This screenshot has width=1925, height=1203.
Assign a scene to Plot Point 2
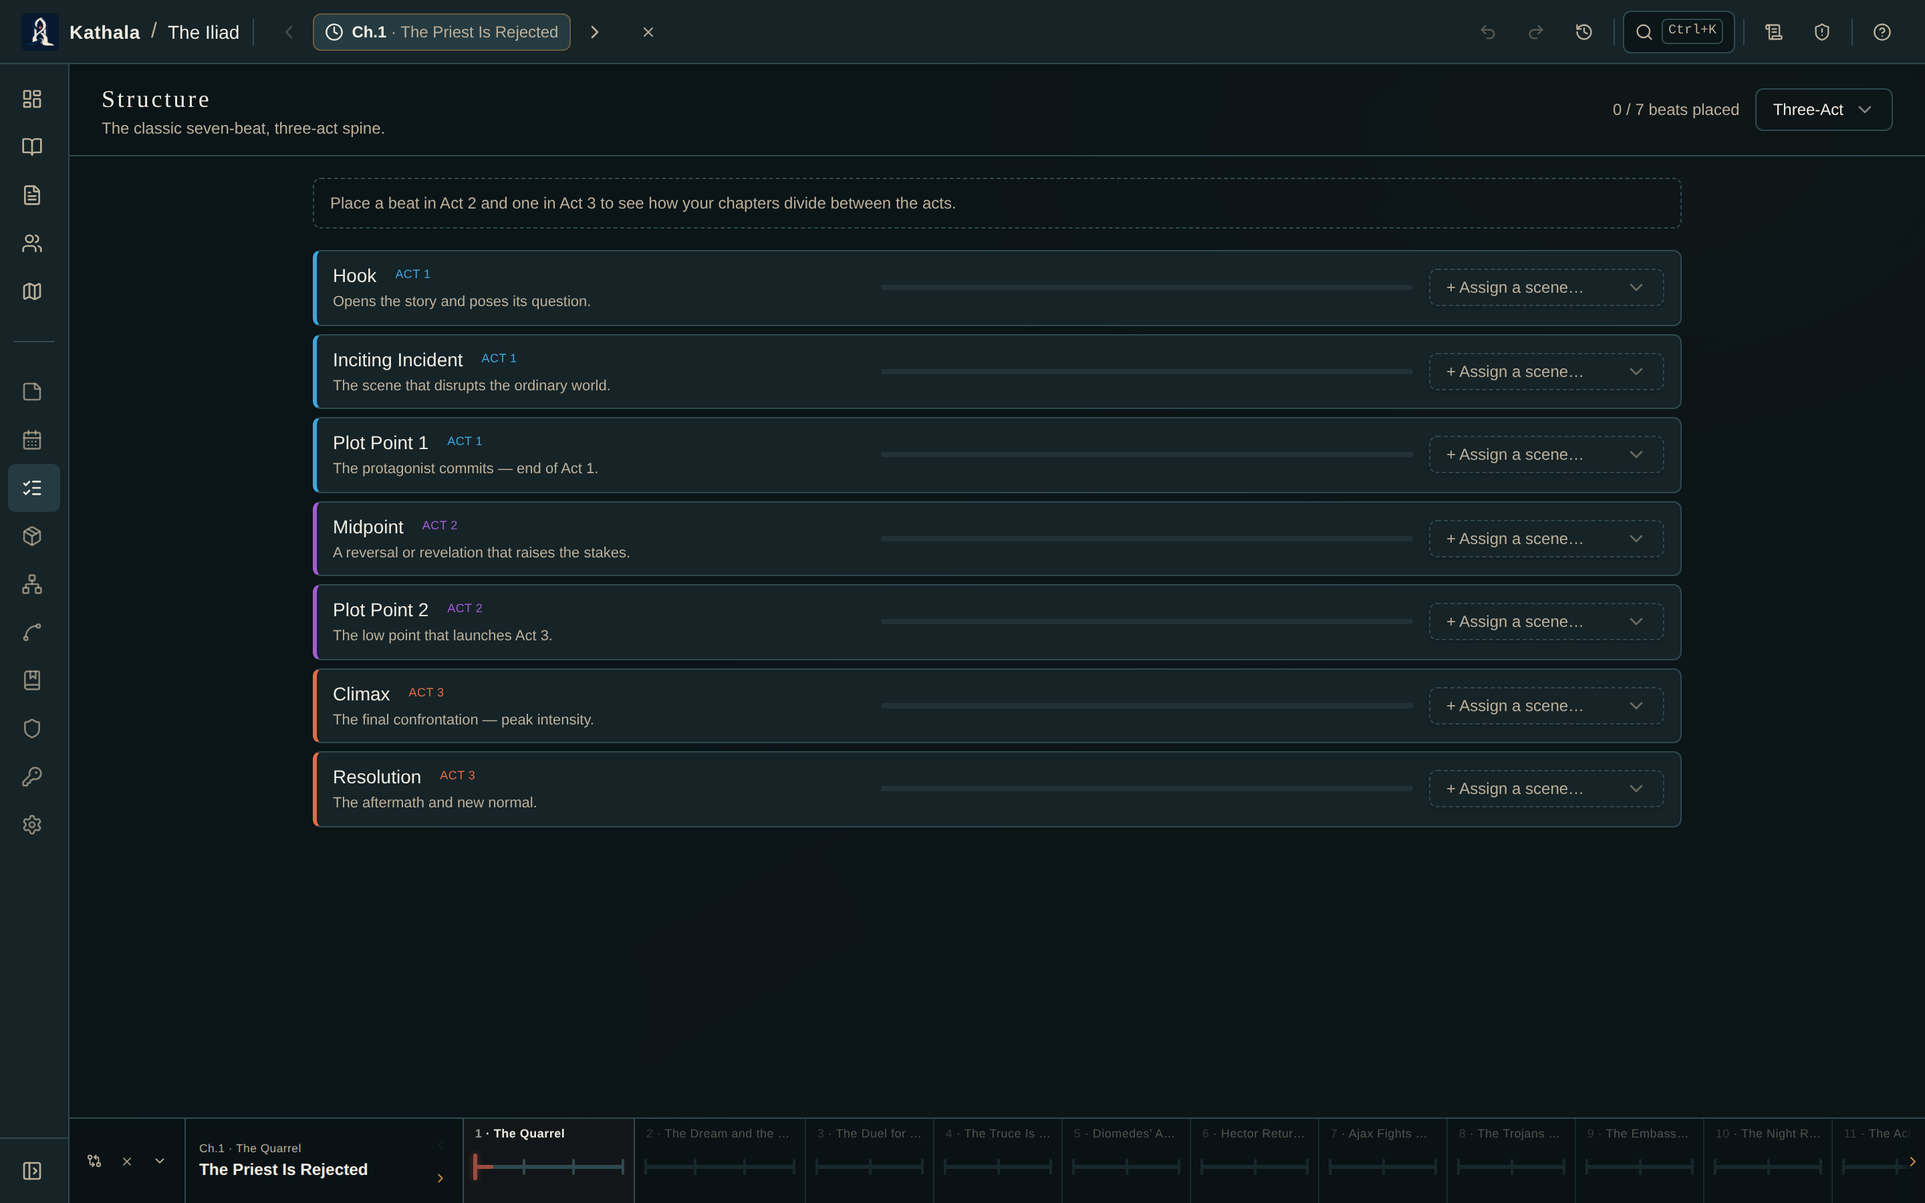1545,622
